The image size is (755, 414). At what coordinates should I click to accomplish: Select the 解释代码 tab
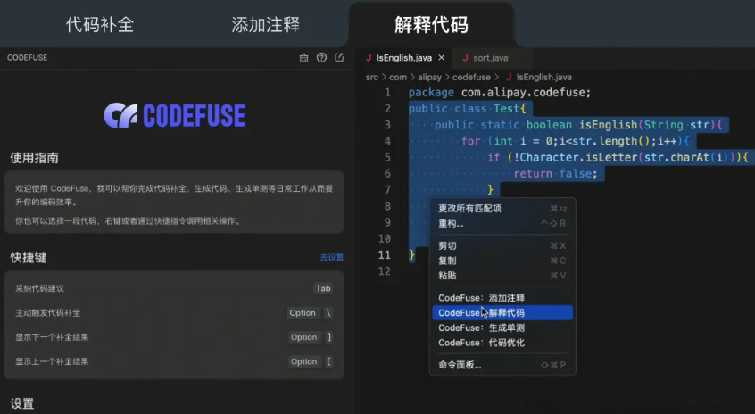pyautogui.click(x=431, y=25)
